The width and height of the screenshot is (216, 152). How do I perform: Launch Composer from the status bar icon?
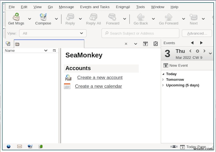(x=30, y=146)
